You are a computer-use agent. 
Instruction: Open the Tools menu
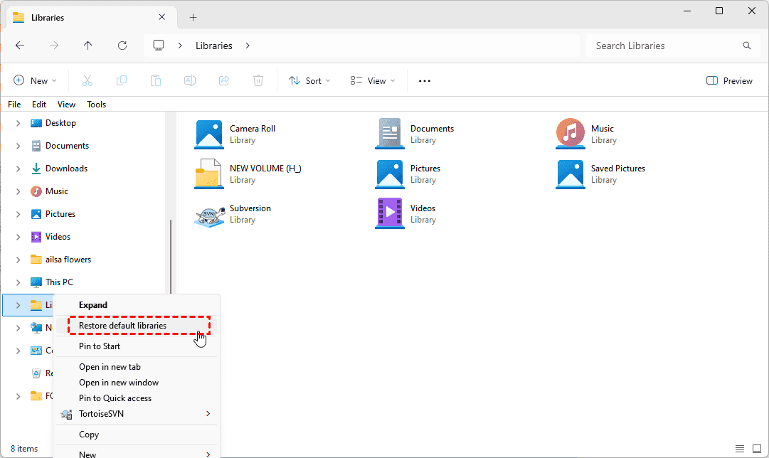96,105
